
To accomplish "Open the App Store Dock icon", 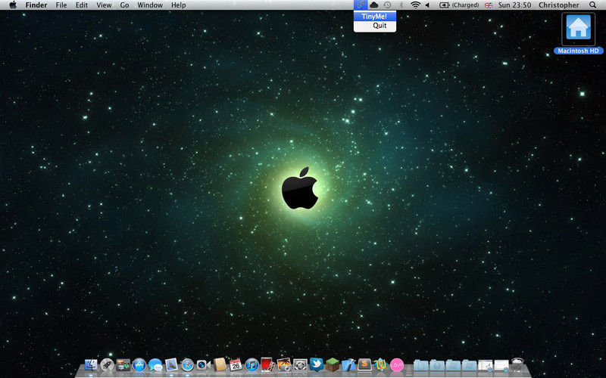I will 139,364.
